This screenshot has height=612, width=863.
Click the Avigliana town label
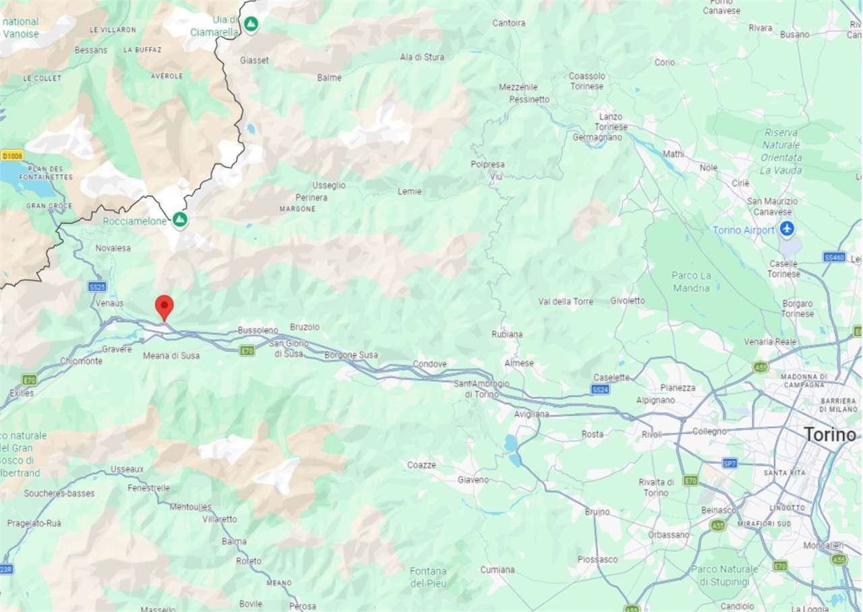click(x=531, y=414)
